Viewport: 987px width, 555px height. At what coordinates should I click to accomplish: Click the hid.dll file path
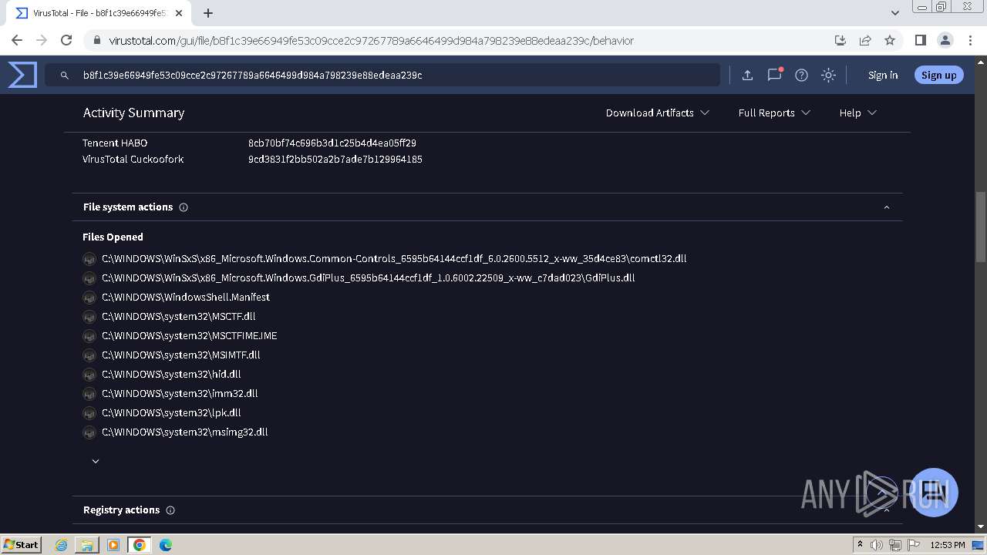tap(171, 375)
